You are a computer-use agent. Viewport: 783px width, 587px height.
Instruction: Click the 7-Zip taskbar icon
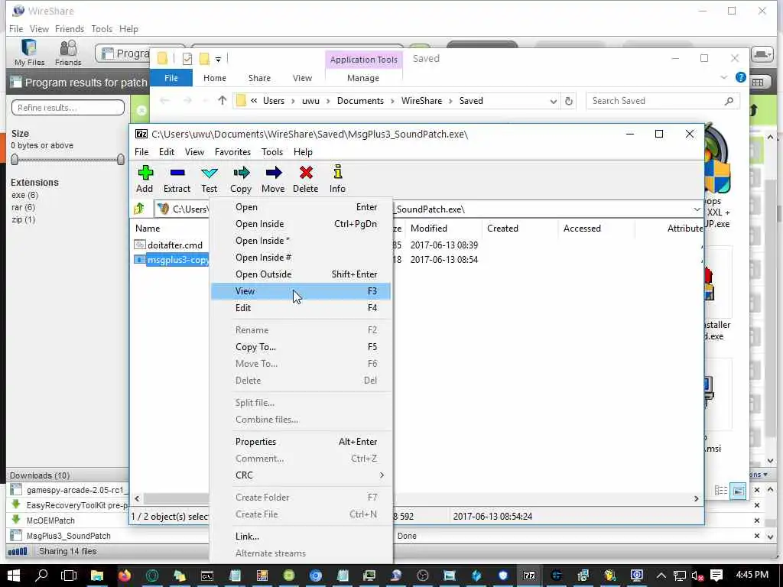pos(529,576)
